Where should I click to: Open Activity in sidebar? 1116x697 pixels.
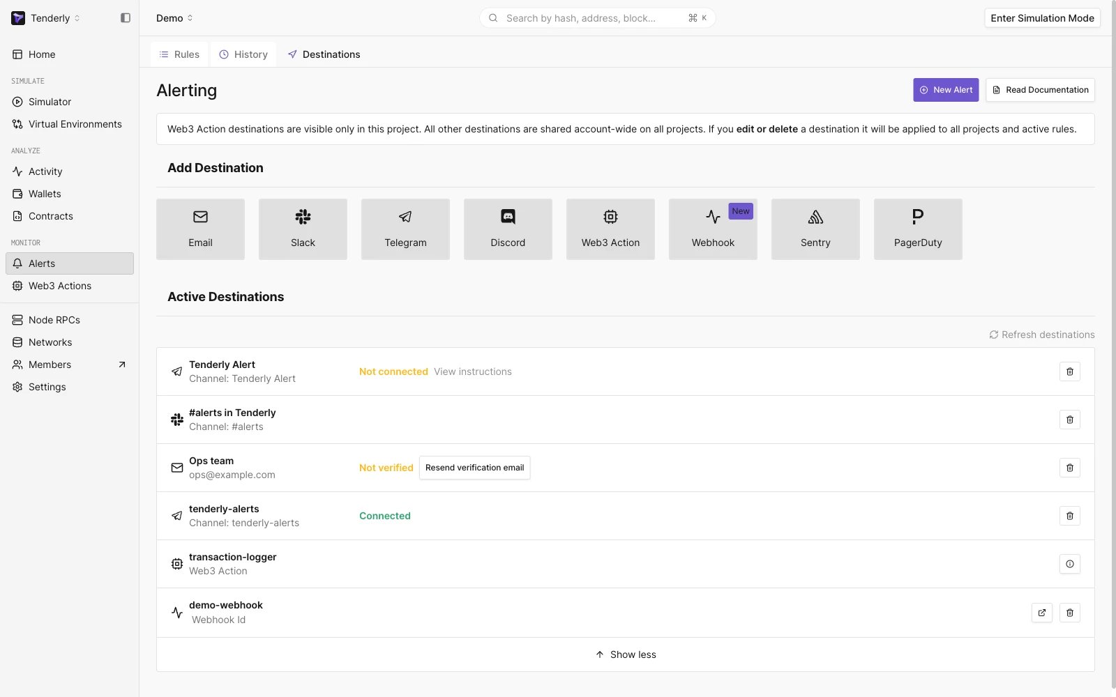pyautogui.click(x=70, y=171)
